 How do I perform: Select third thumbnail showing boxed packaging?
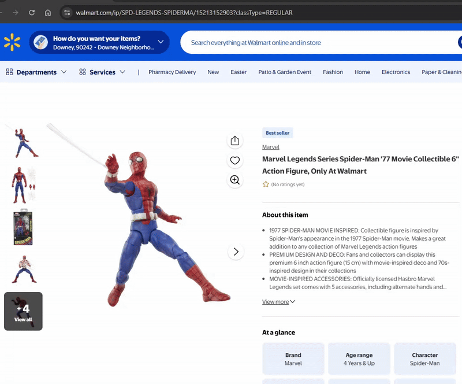pos(23,227)
